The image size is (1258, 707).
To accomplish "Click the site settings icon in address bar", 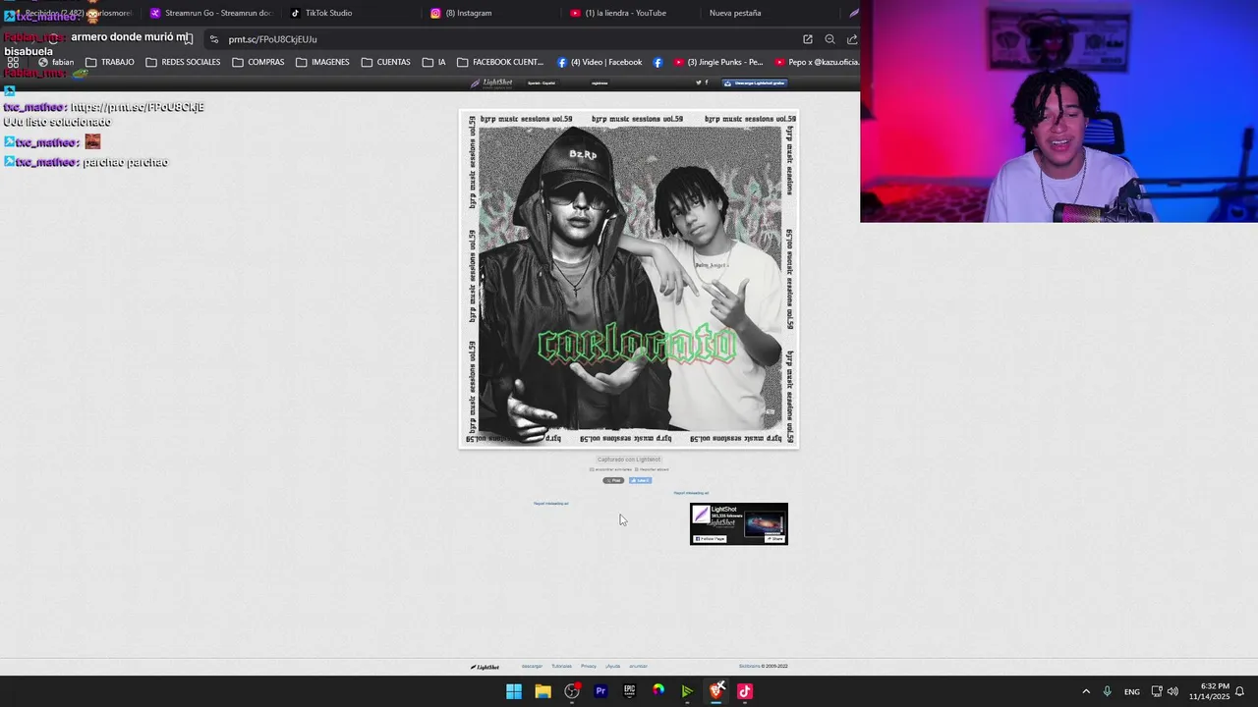I will point(214,39).
